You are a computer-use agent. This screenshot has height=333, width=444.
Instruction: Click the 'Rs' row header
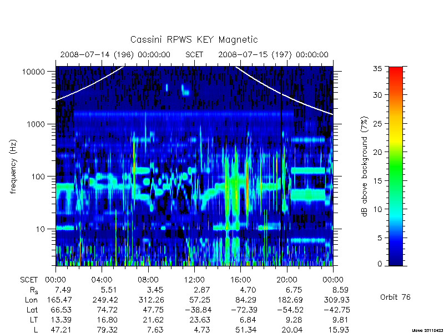[34, 290]
